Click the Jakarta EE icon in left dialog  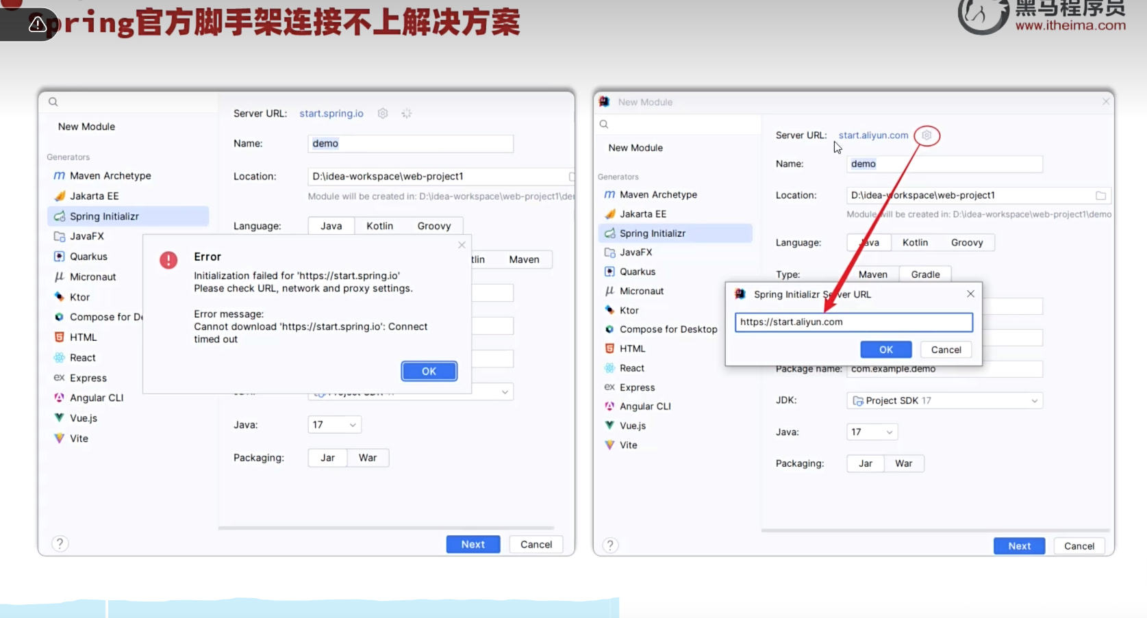pos(59,196)
